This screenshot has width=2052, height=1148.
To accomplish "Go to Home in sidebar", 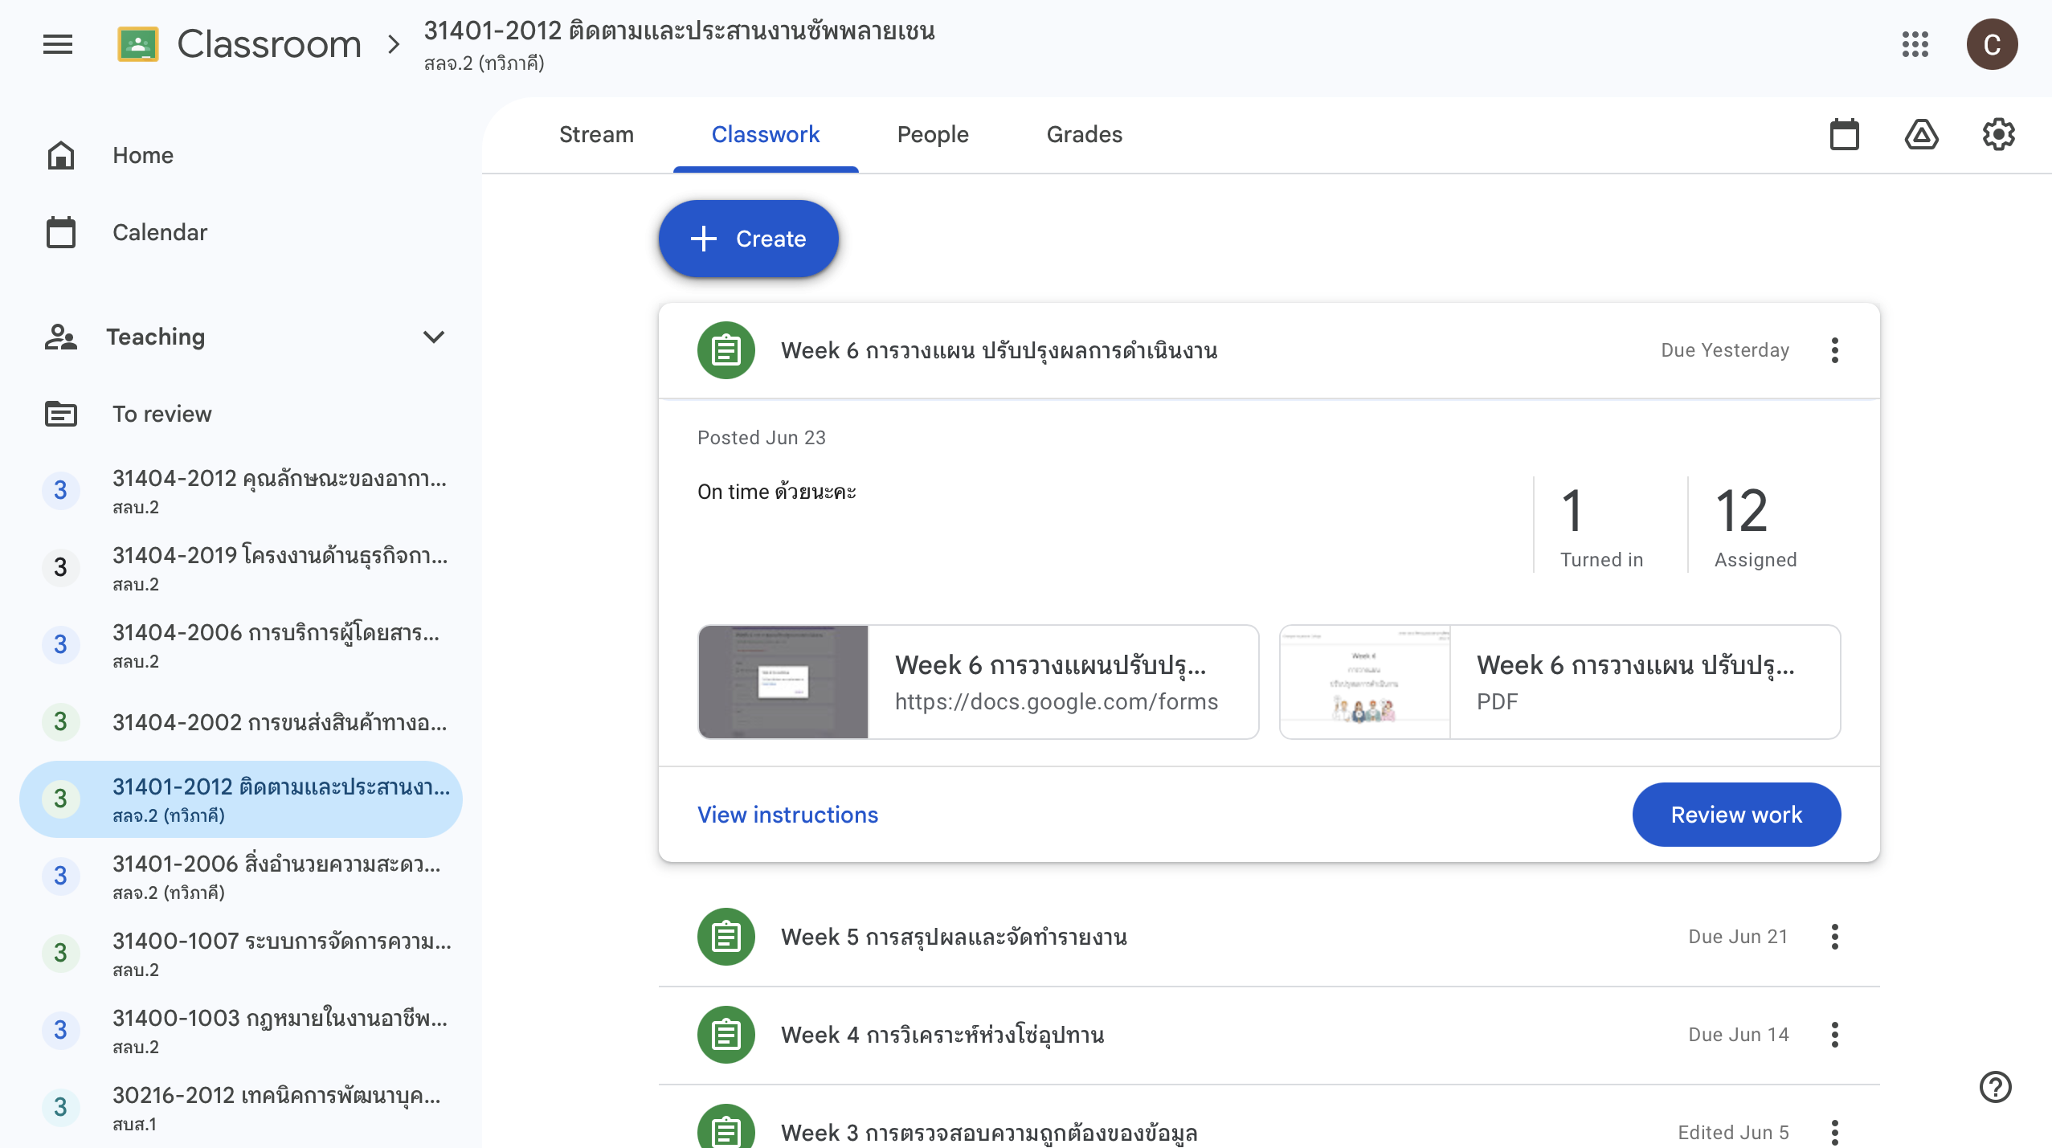I will tap(241, 155).
